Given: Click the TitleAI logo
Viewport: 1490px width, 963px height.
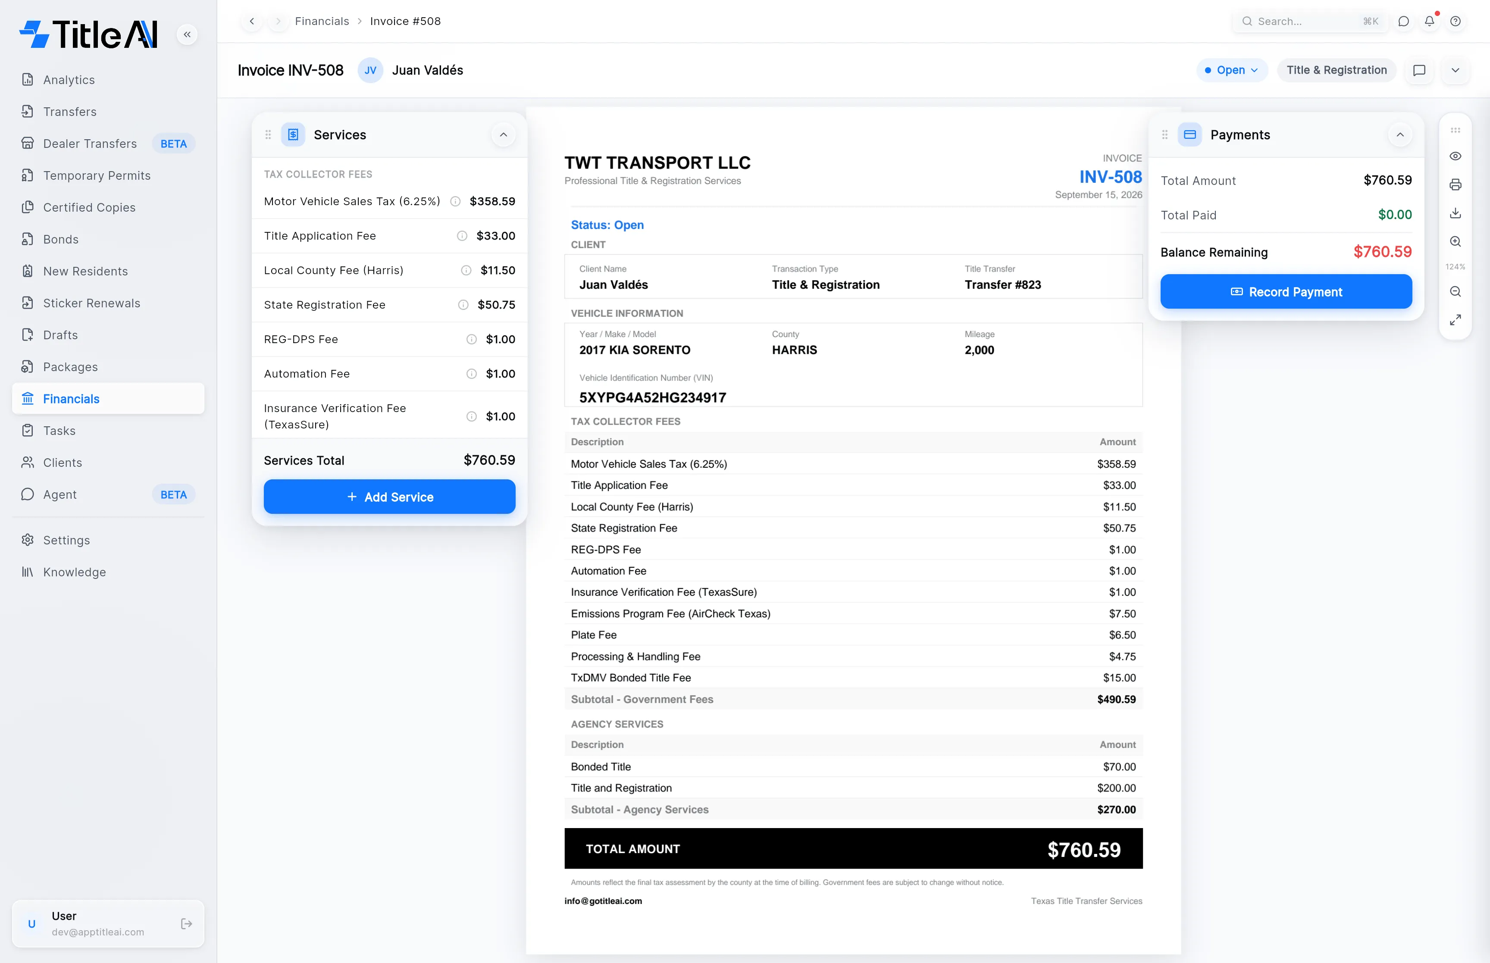Looking at the screenshot, I should (x=89, y=34).
